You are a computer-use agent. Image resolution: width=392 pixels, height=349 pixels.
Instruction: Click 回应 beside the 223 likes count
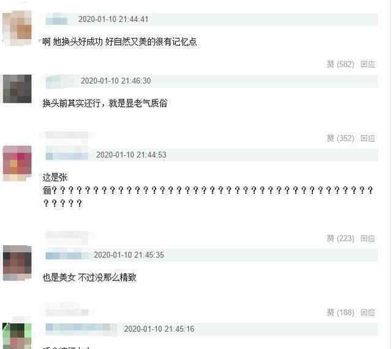point(367,238)
